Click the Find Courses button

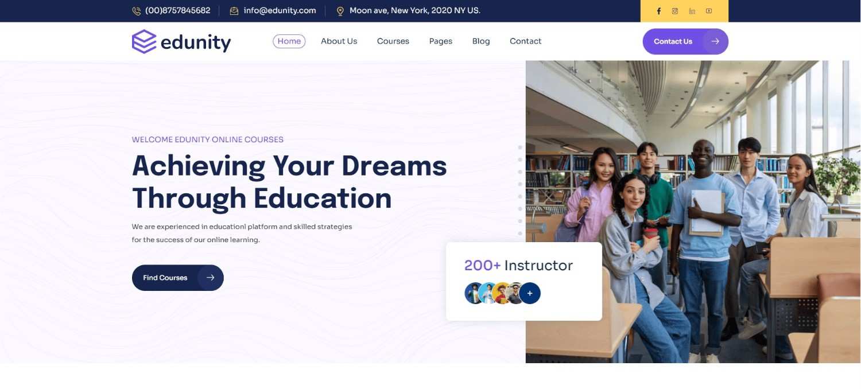(x=166, y=277)
